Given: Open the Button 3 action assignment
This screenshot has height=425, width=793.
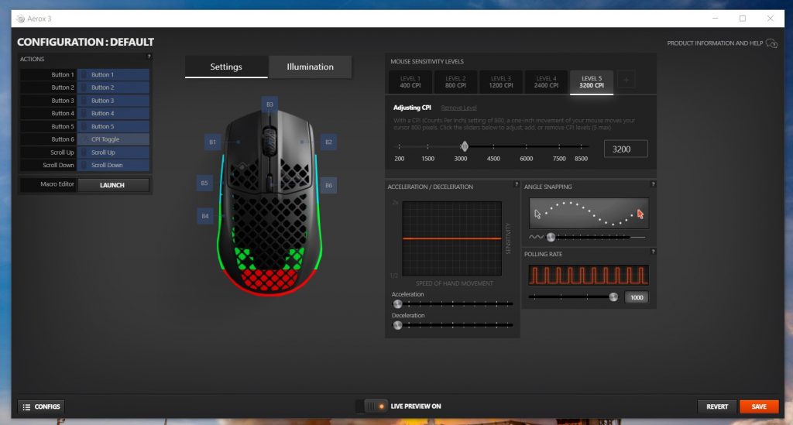Looking at the screenshot, I should coord(113,101).
